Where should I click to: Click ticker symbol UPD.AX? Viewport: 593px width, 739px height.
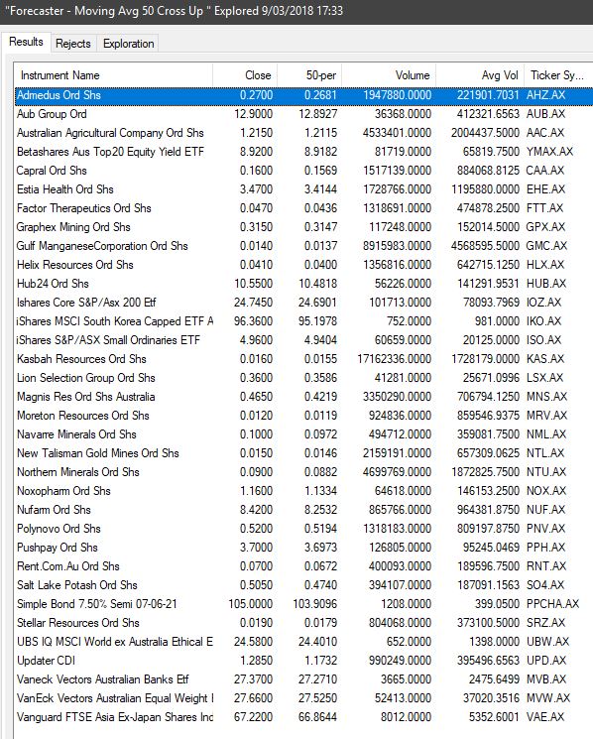[546, 661]
